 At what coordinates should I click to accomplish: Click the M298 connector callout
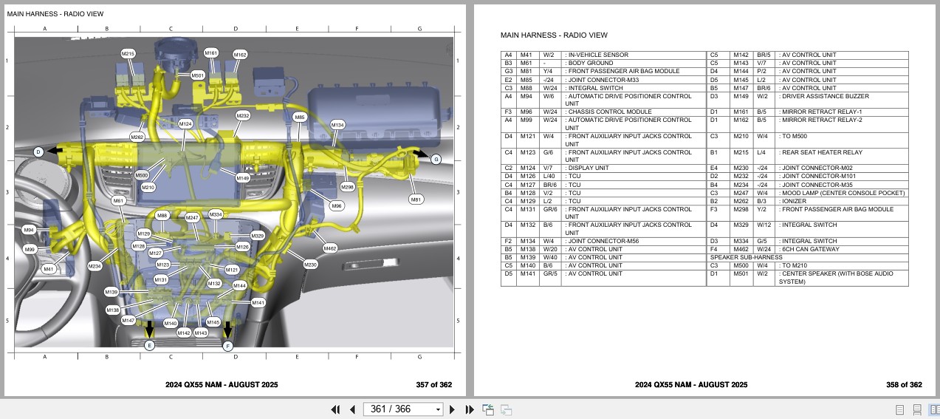click(x=348, y=187)
